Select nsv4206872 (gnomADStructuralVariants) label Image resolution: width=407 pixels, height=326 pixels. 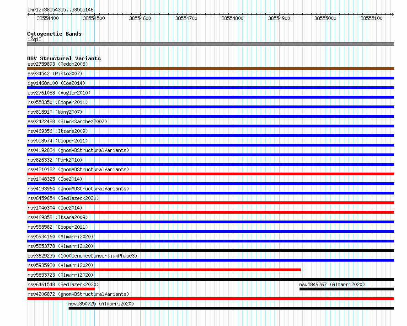pos(78,294)
